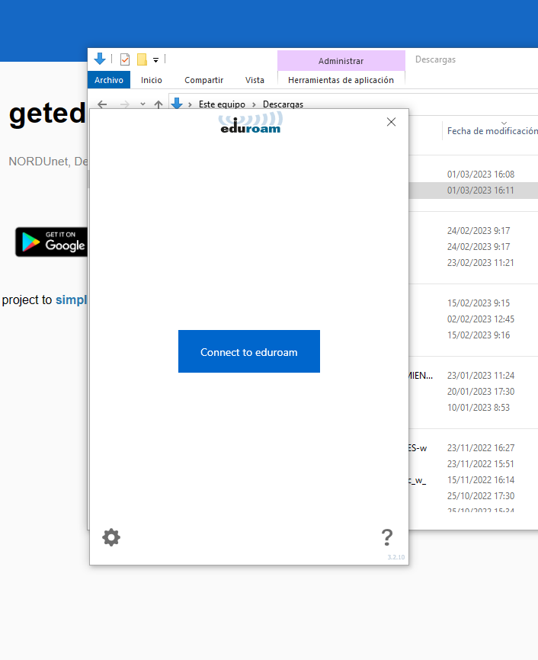Select file row dated 02/02/2023 12:45
The image size is (538, 660).
(473, 319)
